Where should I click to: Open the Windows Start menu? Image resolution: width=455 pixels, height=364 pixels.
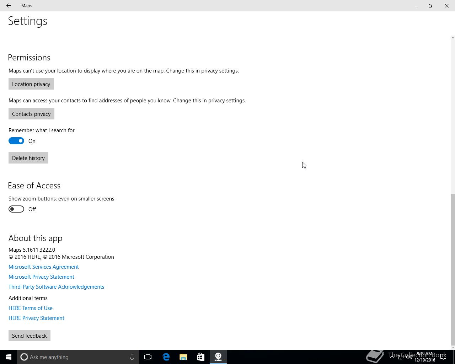9,357
